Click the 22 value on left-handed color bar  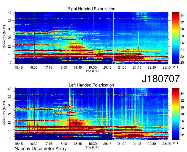182,135
